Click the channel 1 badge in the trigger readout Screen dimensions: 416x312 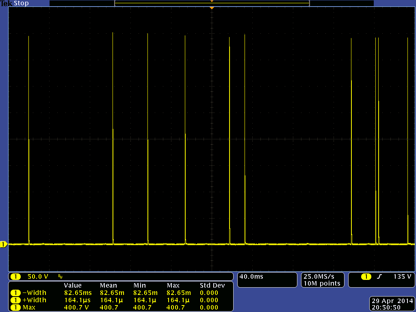click(366, 277)
